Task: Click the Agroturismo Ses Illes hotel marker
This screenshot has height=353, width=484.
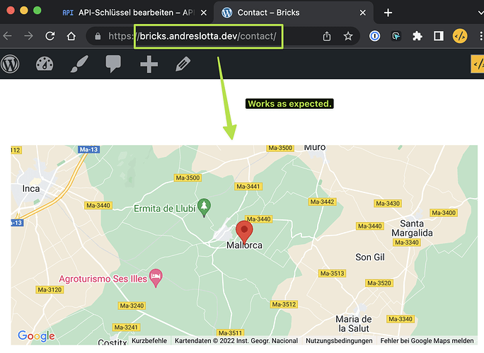Action: [156, 278]
